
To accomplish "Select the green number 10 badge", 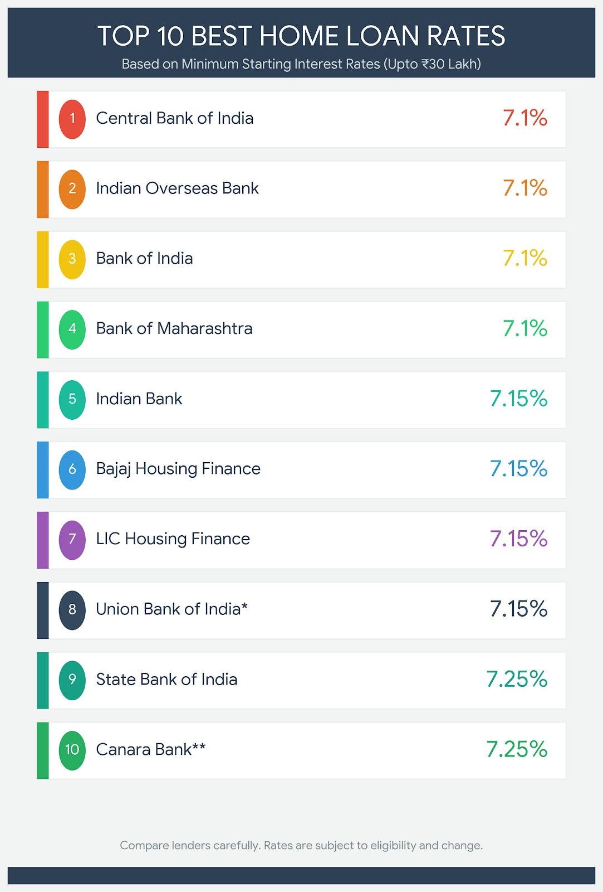I will click(x=72, y=750).
